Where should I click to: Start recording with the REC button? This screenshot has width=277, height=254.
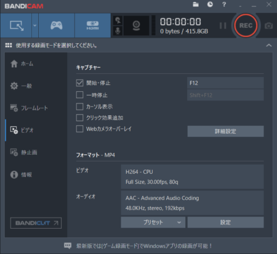coord(246,25)
